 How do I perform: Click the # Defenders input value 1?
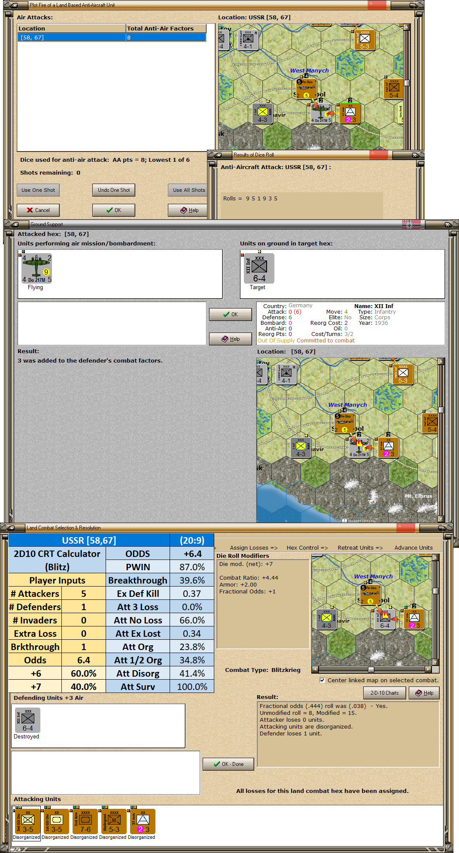[x=84, y=607]
